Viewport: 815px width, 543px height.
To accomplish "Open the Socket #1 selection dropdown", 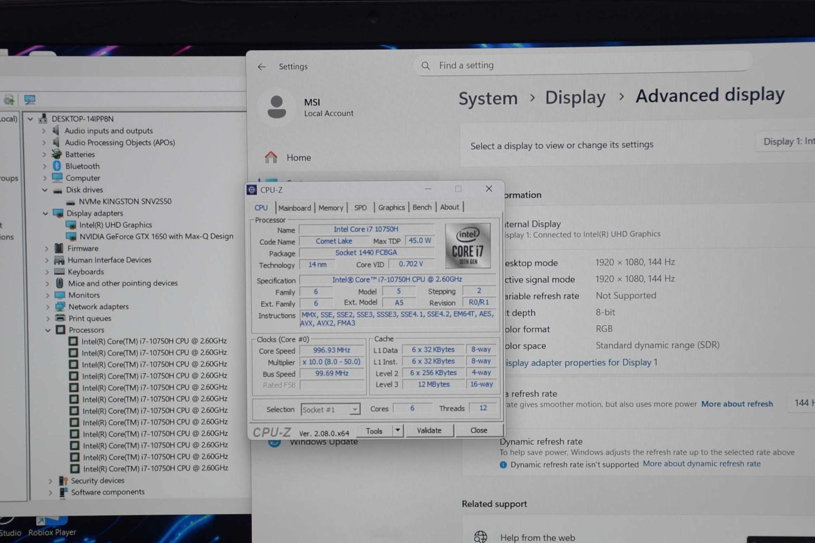I will [355, 409].
